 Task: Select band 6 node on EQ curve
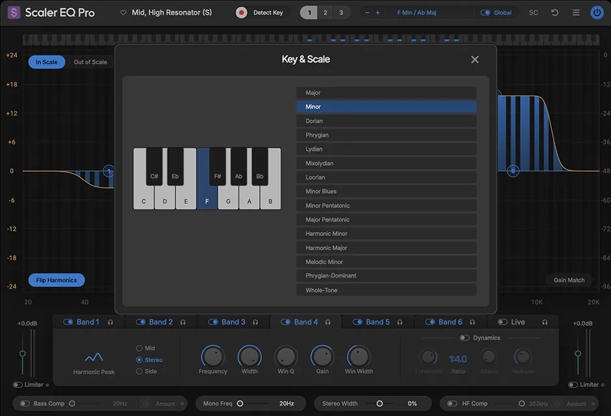(x=513, y=170)
